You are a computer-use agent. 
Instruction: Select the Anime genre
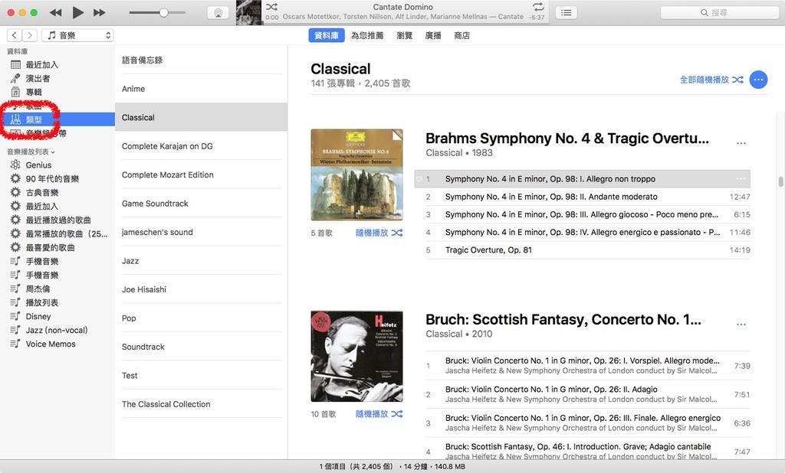coord(202,89)
